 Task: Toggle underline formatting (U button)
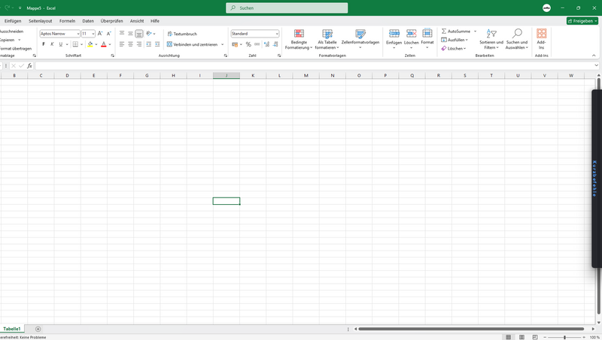(x=60, y=44)
